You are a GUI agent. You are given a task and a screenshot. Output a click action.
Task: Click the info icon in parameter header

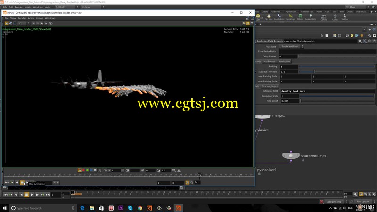pos(369,41)
